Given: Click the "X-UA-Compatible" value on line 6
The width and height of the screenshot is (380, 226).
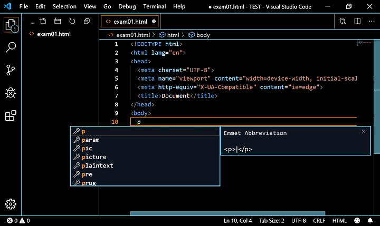Looking at the screenshot, I should (x=226, y=87).
